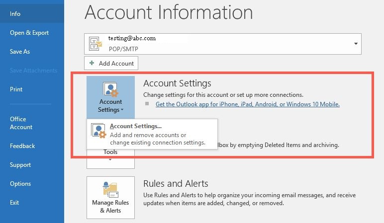Click the POP/SMTP account mailbox icon
The image size is (384, 223).
pyautogui.click(x=96, y=44)
